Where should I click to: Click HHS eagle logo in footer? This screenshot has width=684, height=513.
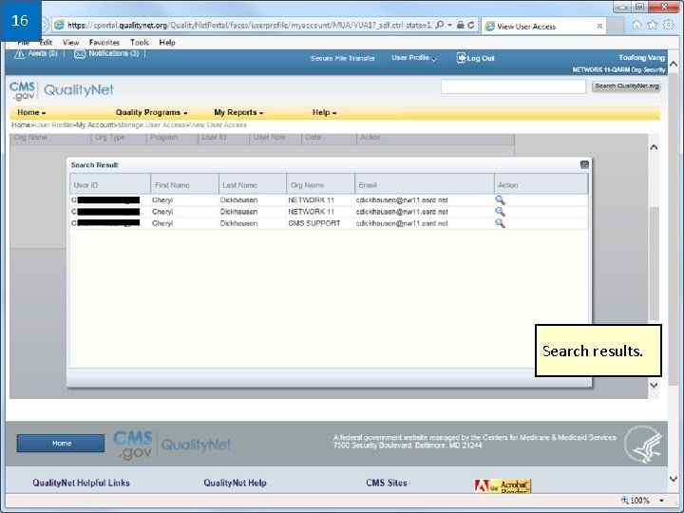point(643,444)
